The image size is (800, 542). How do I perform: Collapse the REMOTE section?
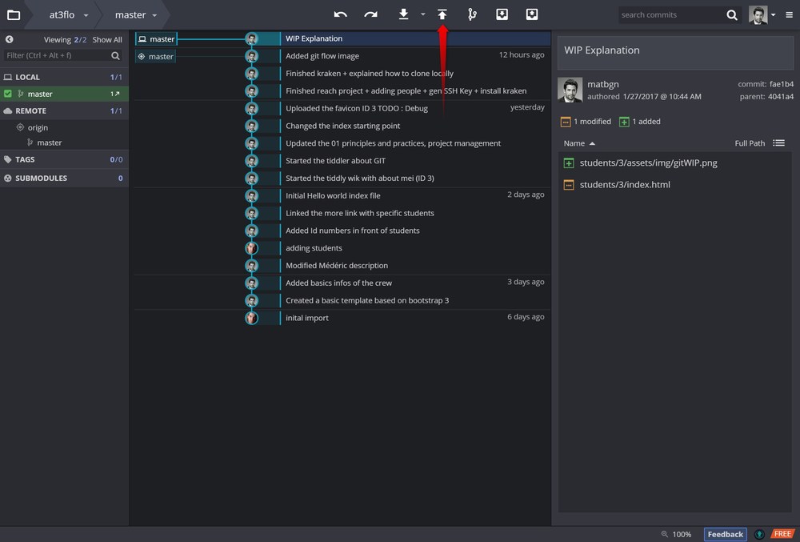[x=64, y=110]
